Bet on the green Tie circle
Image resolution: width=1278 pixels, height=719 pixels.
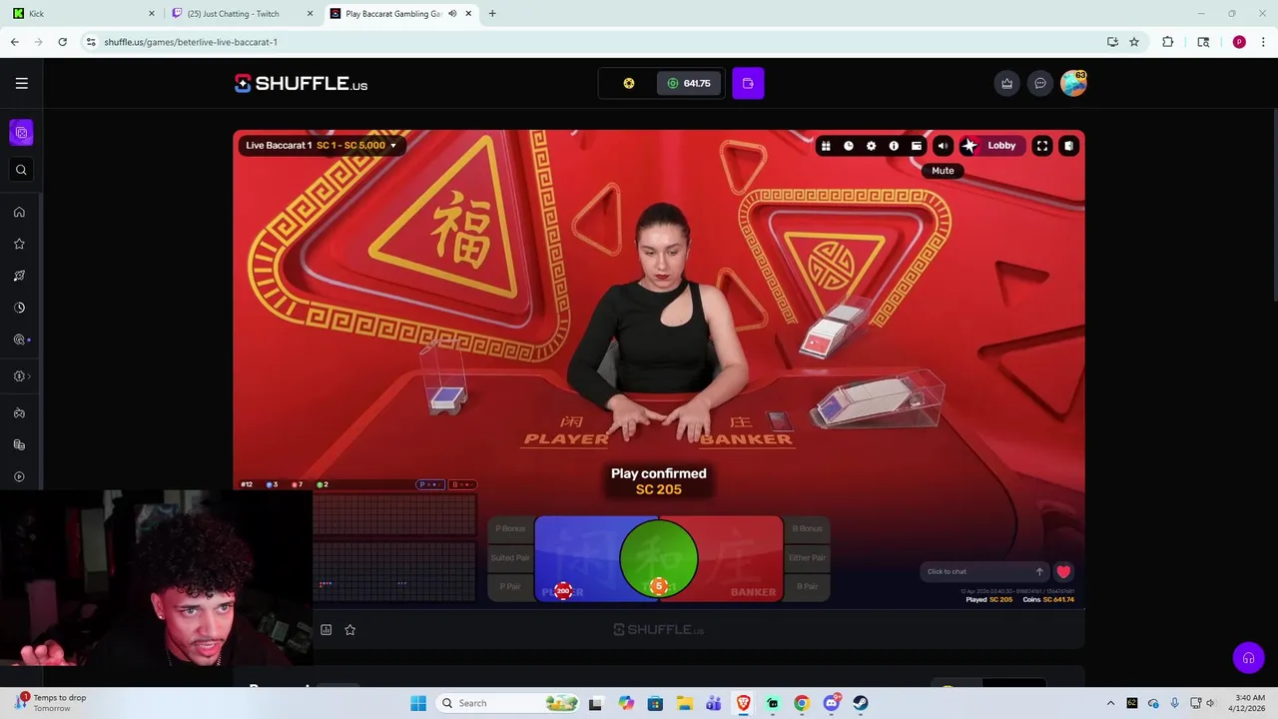(x=658, y=559)
